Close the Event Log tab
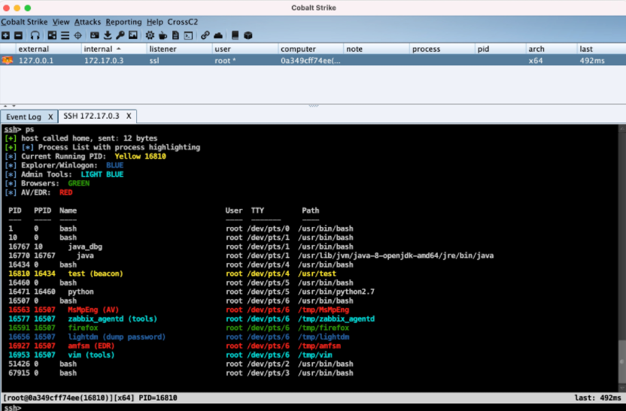 click(x=50, y=116)
